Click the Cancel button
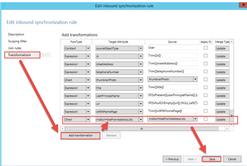The image size is (247, 166). [x=232, y=159]
